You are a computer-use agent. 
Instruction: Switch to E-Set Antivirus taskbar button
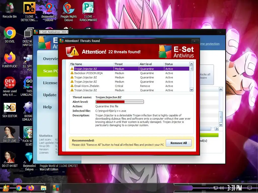[56, 188]
